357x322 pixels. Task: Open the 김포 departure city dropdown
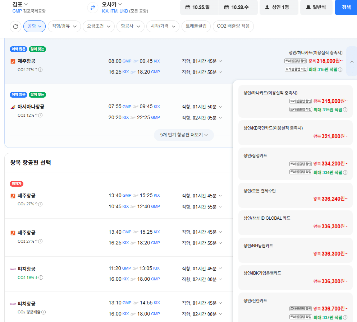(20, 4)
